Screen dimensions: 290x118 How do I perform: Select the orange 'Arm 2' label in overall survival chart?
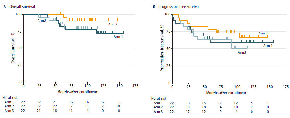coord(113,24)
